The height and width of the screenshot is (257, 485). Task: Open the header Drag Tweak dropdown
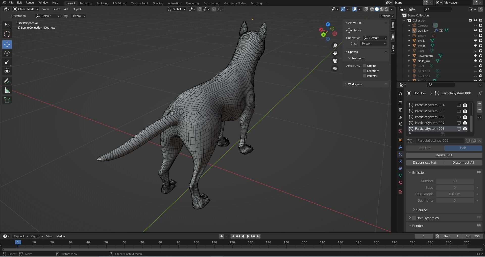coord(79,16)
